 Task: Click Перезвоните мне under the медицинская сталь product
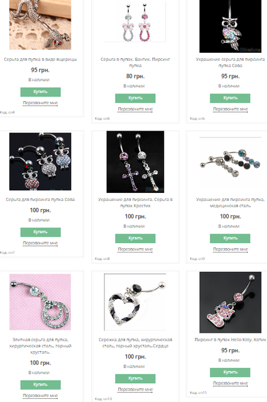point(231,249)
